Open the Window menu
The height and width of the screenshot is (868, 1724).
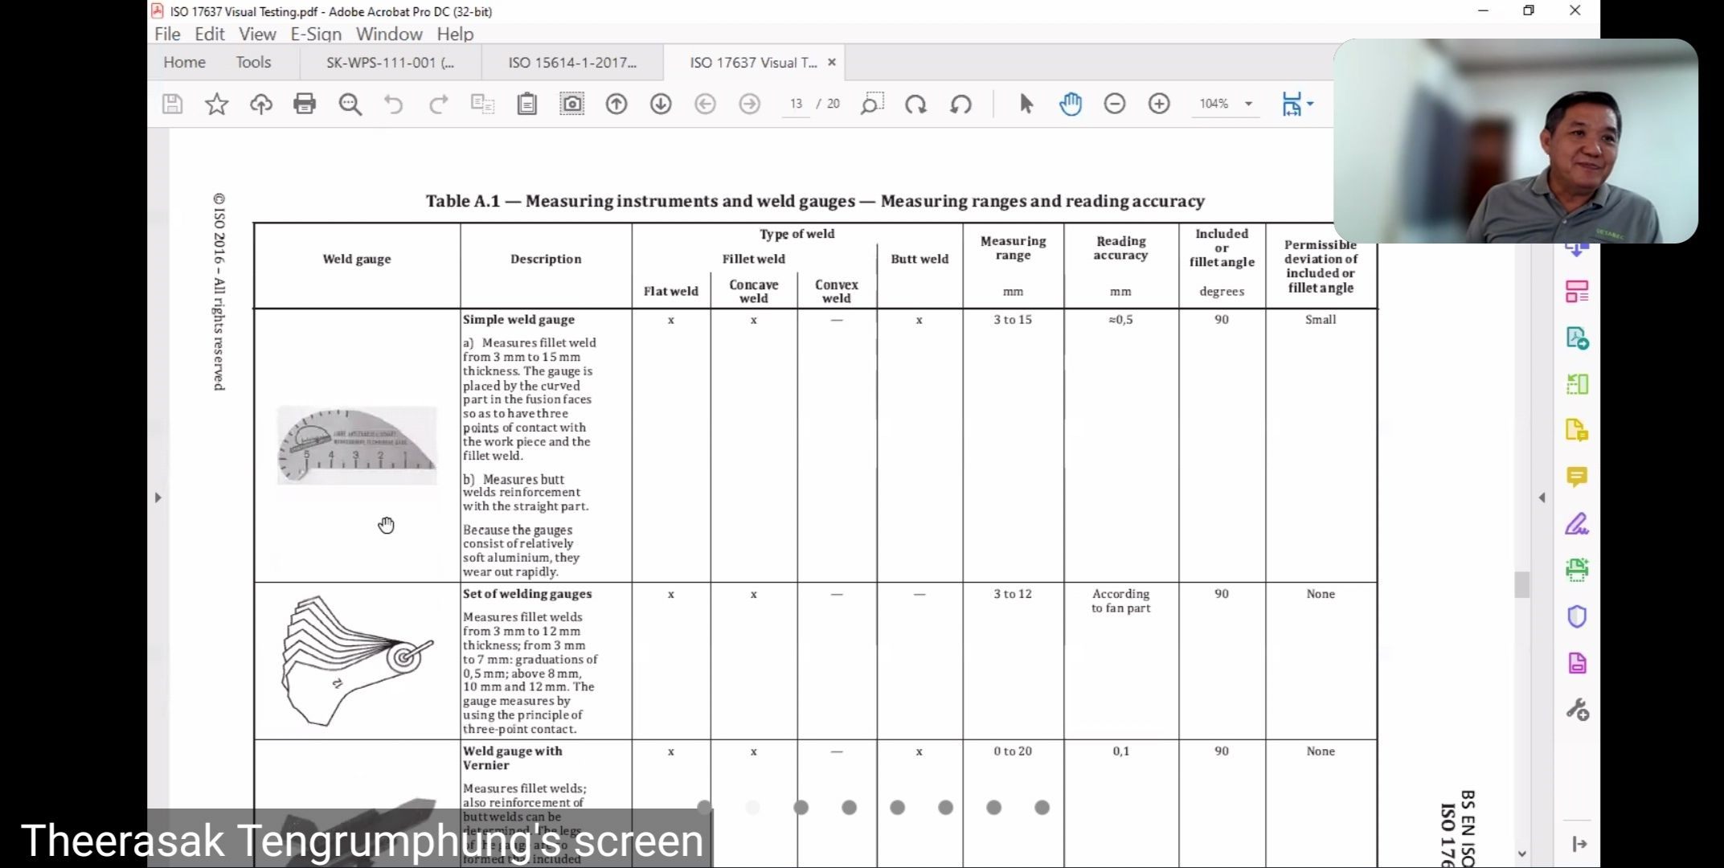389,34
